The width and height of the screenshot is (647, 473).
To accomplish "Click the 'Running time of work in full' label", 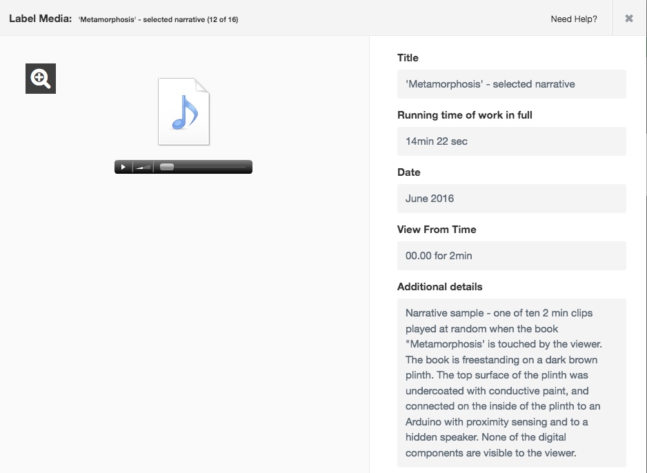I will point(465,115).
